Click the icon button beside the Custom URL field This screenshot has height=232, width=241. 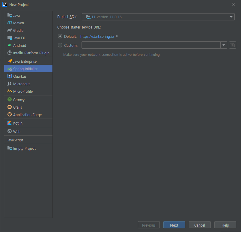click(233, 45)
